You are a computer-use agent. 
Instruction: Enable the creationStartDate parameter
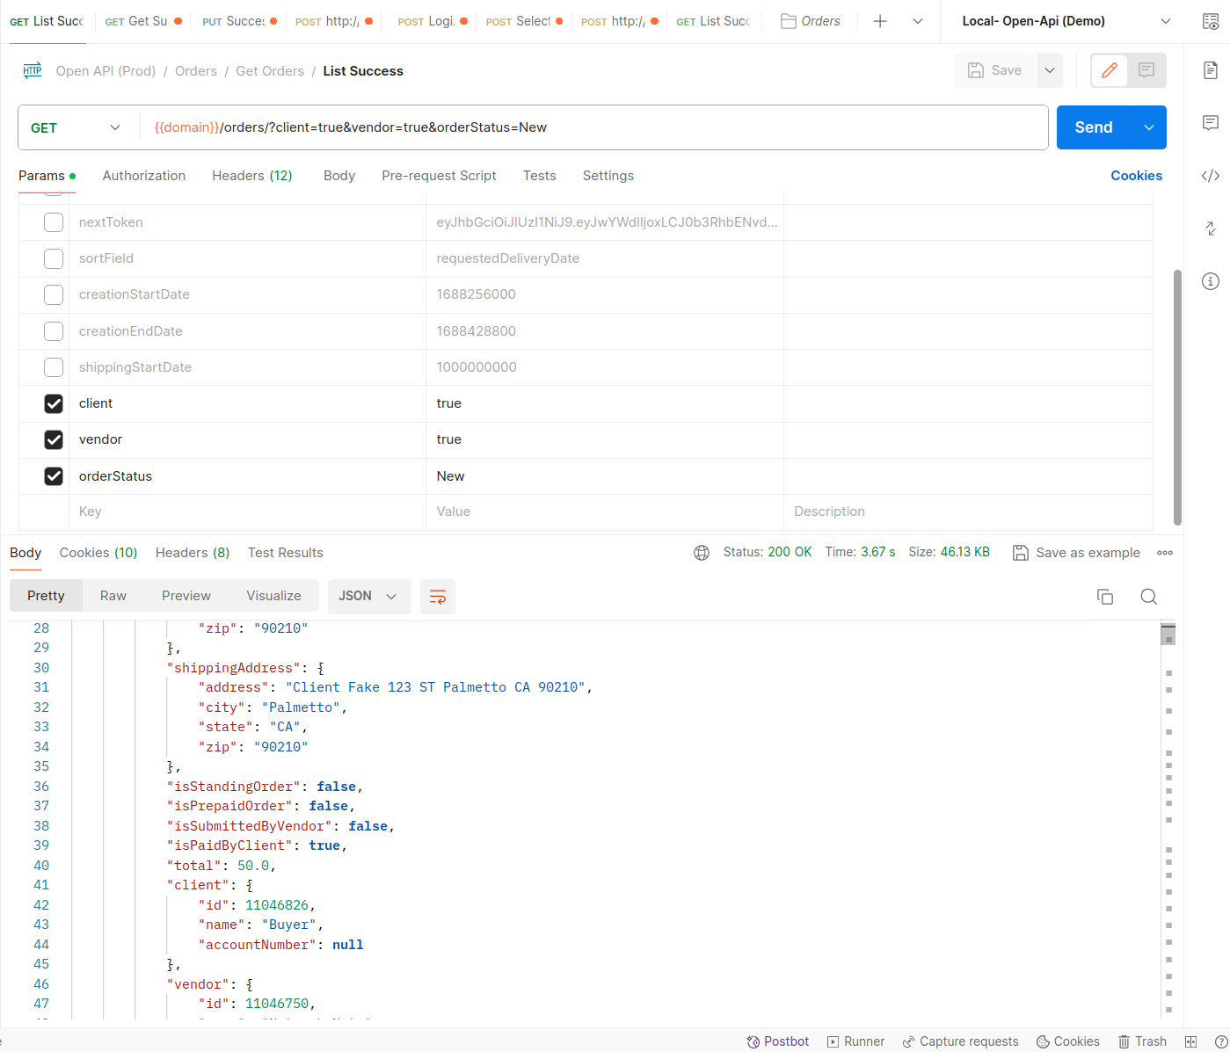(x=54, y=294)
